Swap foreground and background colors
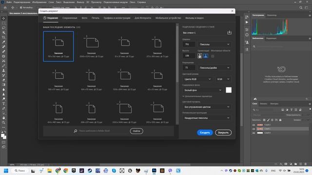This screenshot has width=312, height=175. [x=5, y=132]
